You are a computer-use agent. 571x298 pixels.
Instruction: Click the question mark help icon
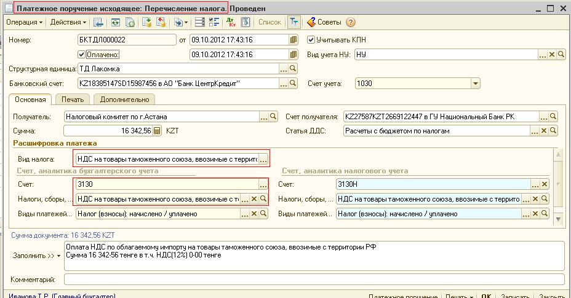click(x=351, y=22)
